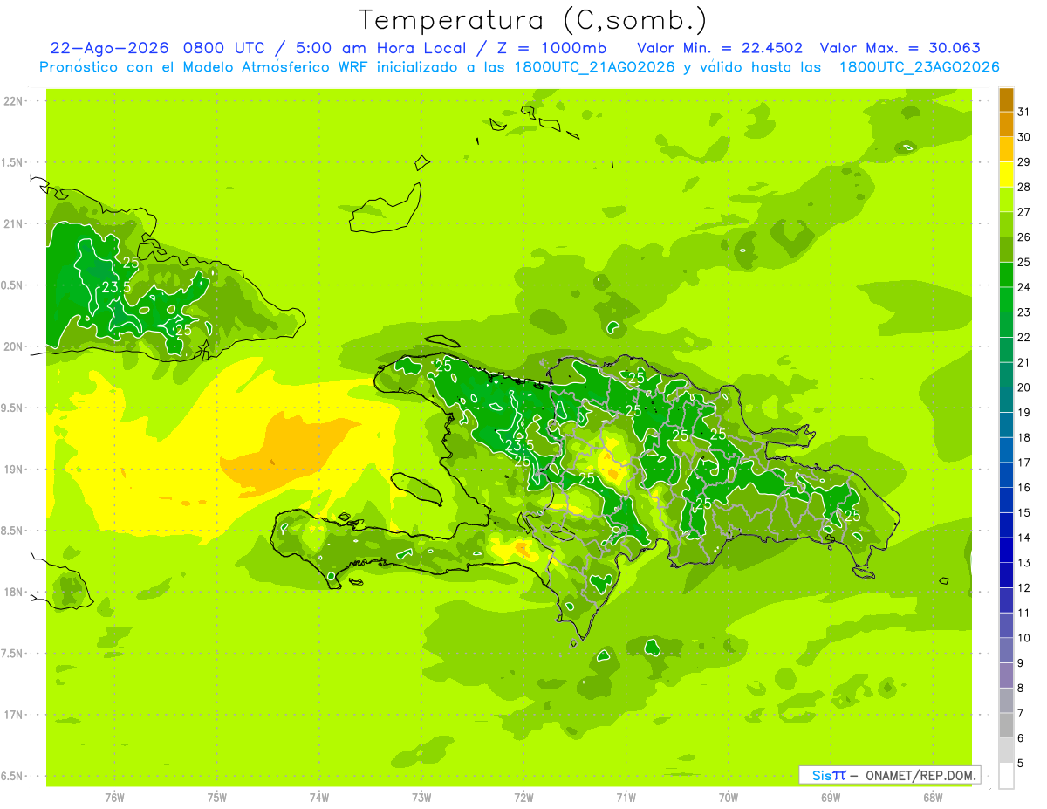Click the 'Valor Min. = 22.4502' value
1047x809 pixels.
point(720,48)
